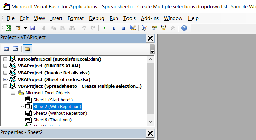Click the View Microsoft Excel icon
256x140 pixels.
tap(8, 28)
